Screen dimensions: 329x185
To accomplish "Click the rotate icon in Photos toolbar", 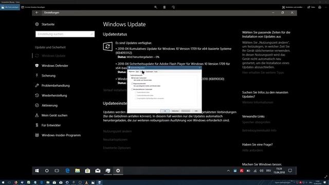I will pos(173,7).
